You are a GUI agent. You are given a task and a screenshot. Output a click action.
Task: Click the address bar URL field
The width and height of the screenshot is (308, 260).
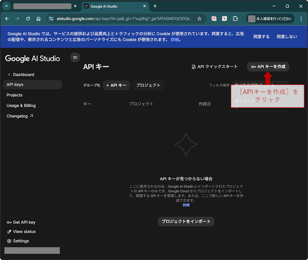[x=123, y=19]
